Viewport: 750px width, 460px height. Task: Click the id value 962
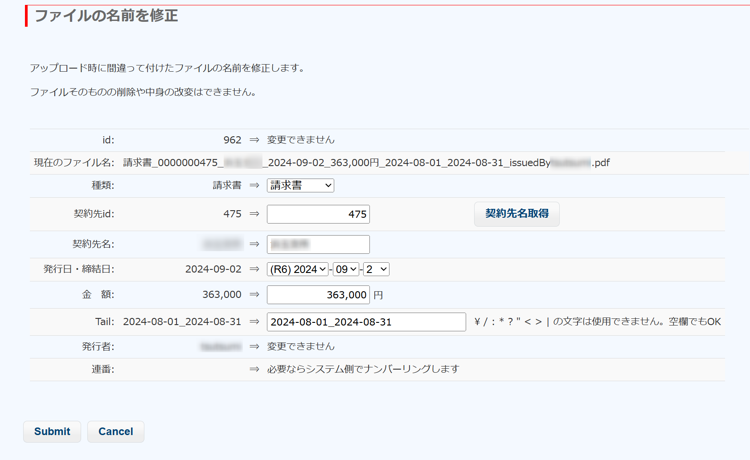pos(232,140)
